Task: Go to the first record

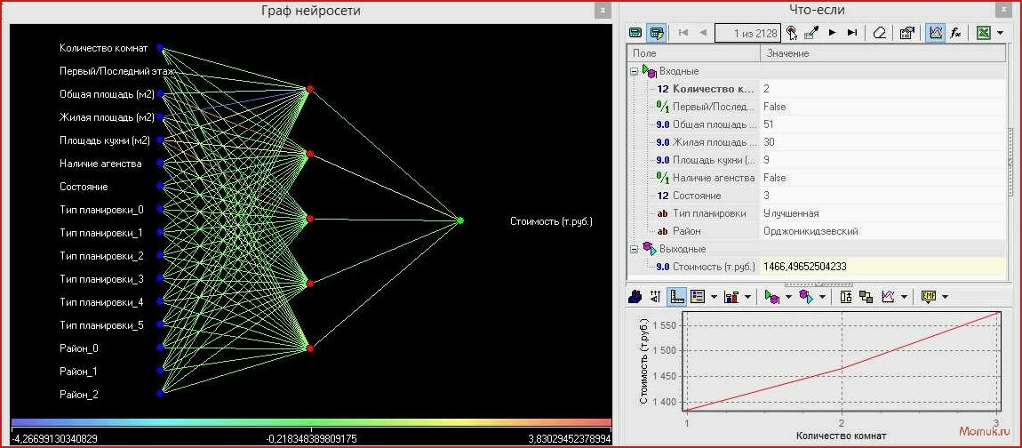Action: [x=683, y=33]
